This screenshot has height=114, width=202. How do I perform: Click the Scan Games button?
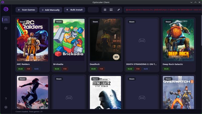26,10
